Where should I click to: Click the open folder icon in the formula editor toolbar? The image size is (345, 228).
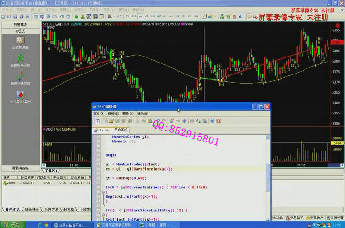[111, 121]
